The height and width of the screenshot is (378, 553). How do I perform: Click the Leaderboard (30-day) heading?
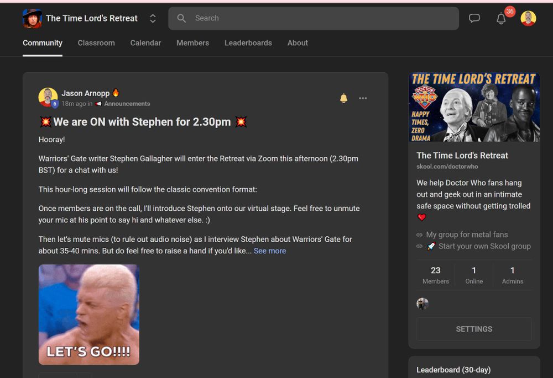[x=453, y=370]
